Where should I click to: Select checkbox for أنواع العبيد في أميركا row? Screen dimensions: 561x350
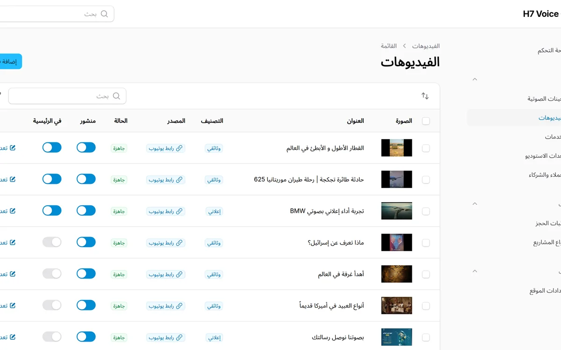pos(426,306)
